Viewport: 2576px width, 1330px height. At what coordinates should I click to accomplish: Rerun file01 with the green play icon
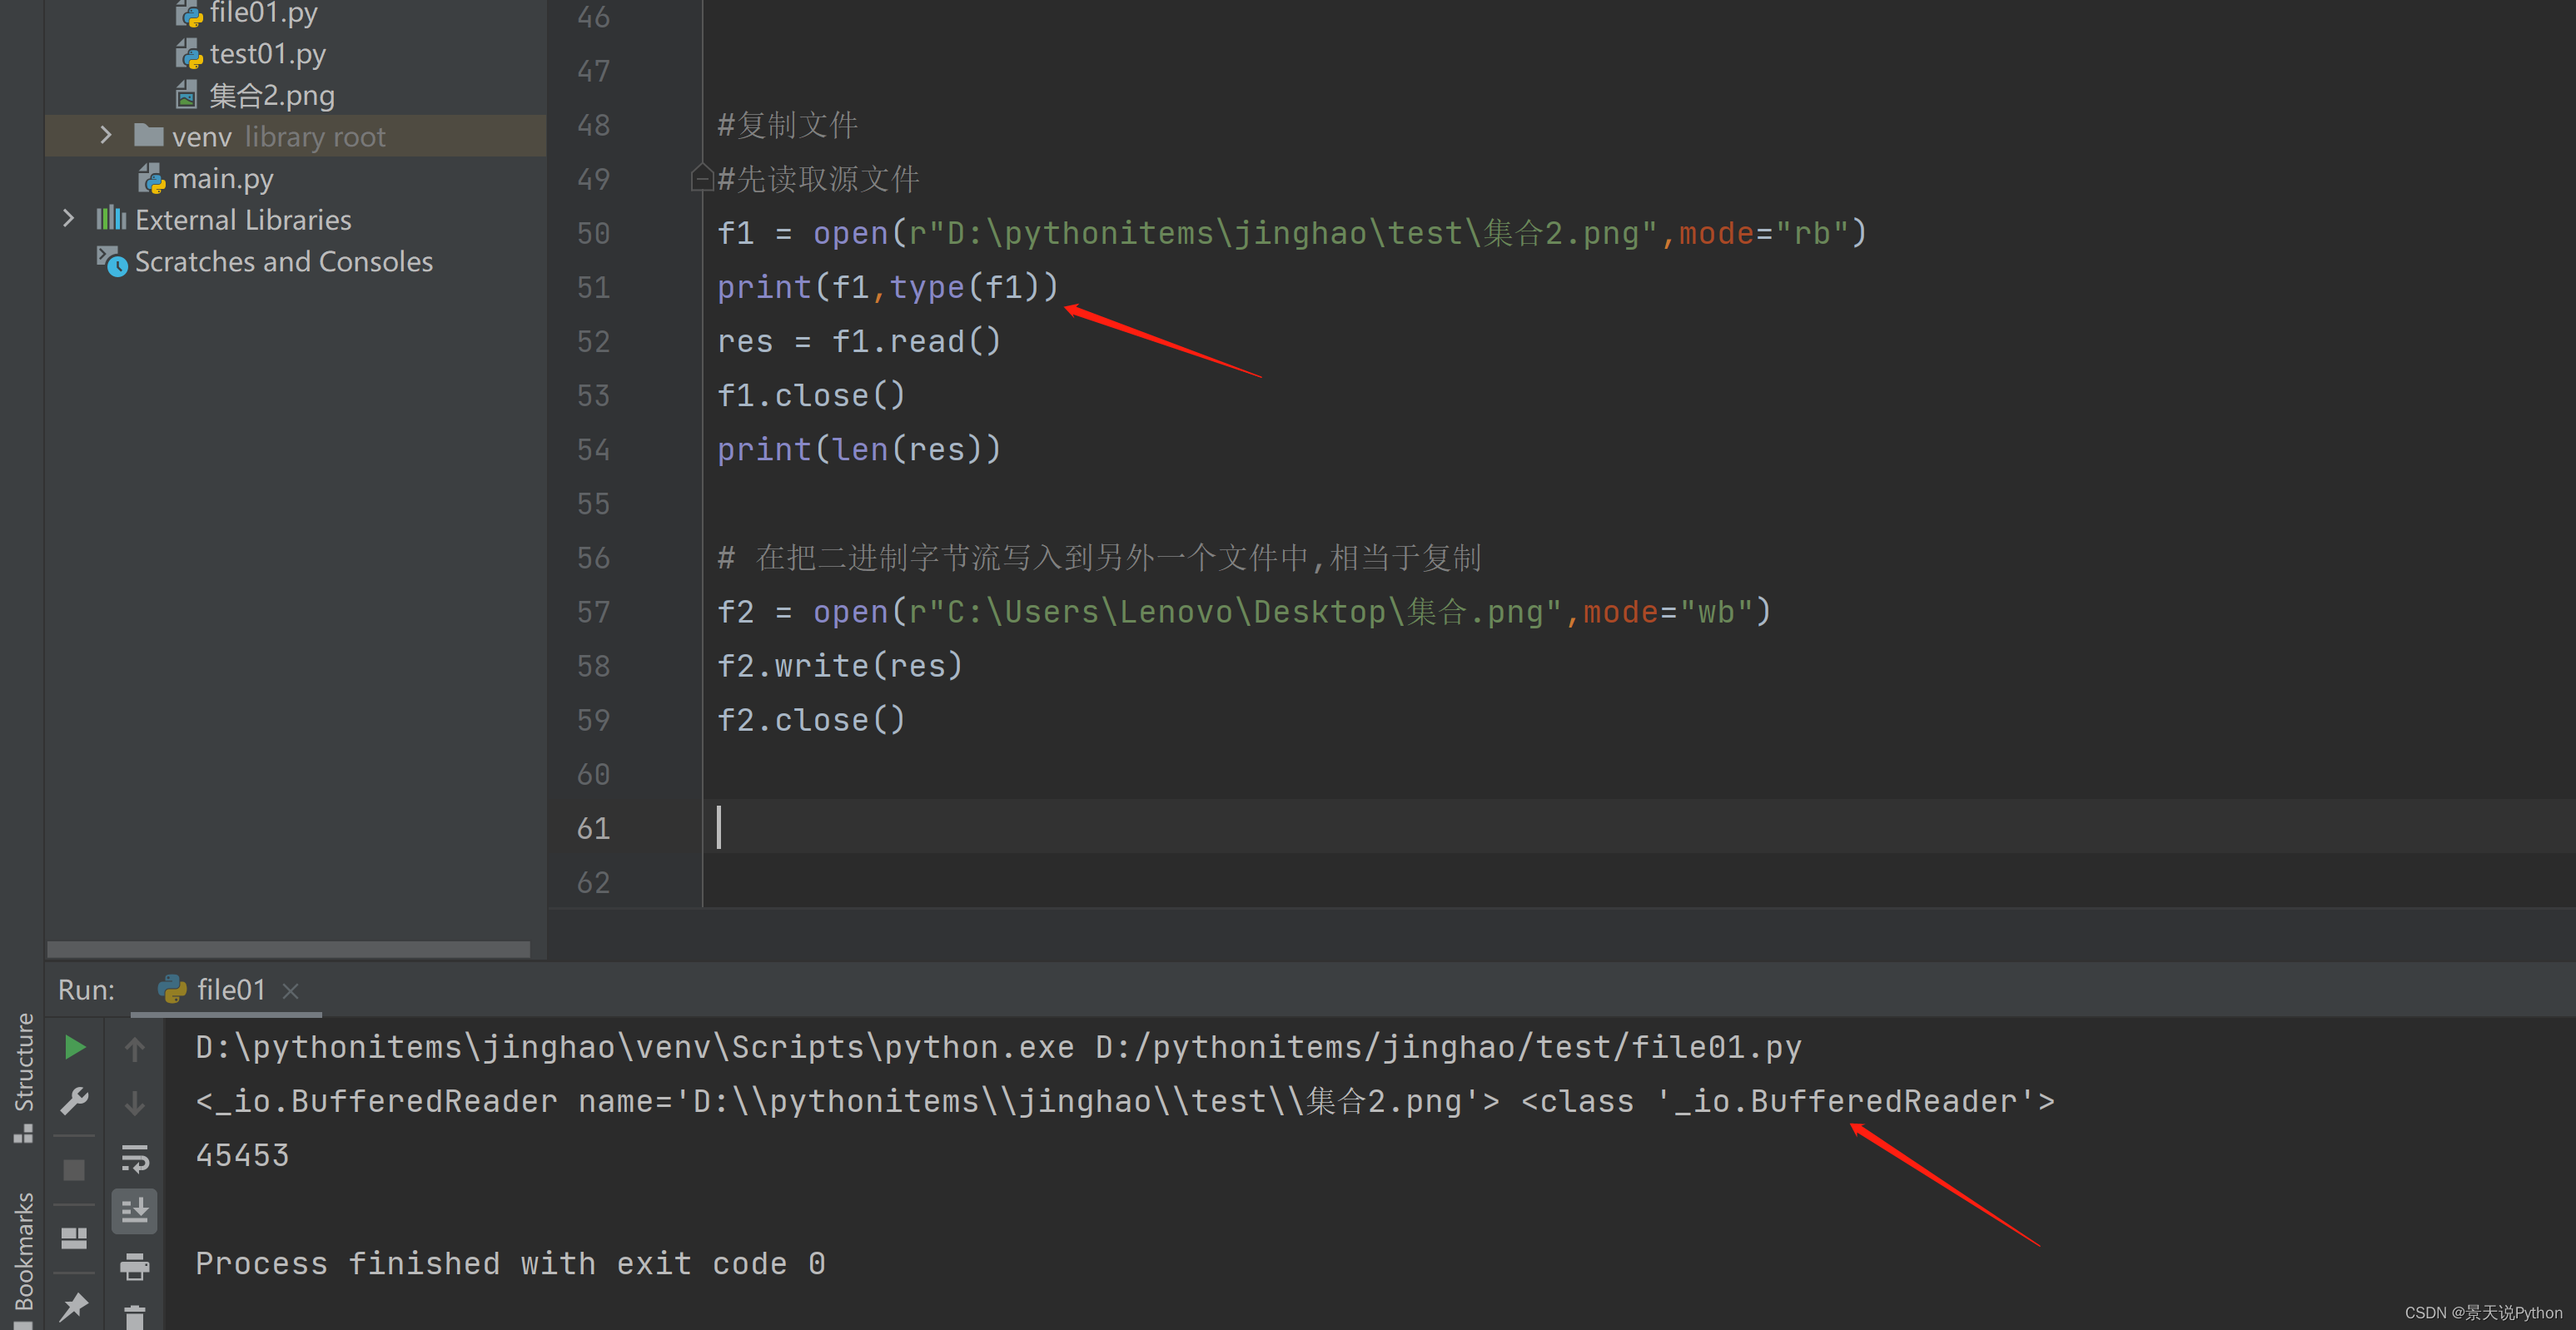74,1047
